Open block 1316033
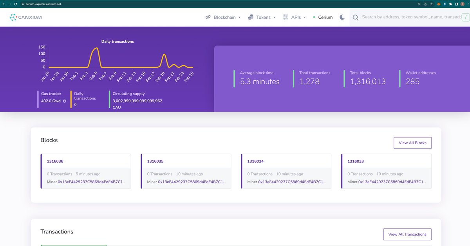Viewport: 470px width, 246px height. point(356,161)
